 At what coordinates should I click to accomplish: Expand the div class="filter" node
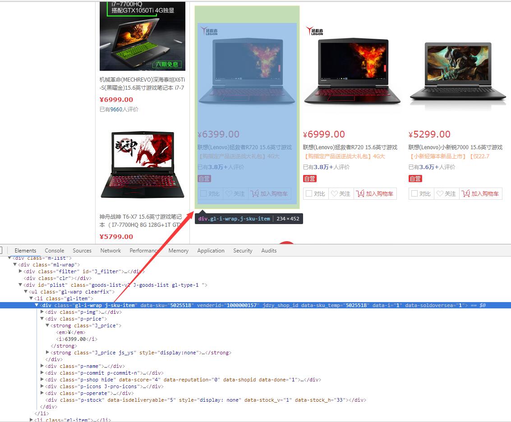pyautogui.click(x=20, y=271)
